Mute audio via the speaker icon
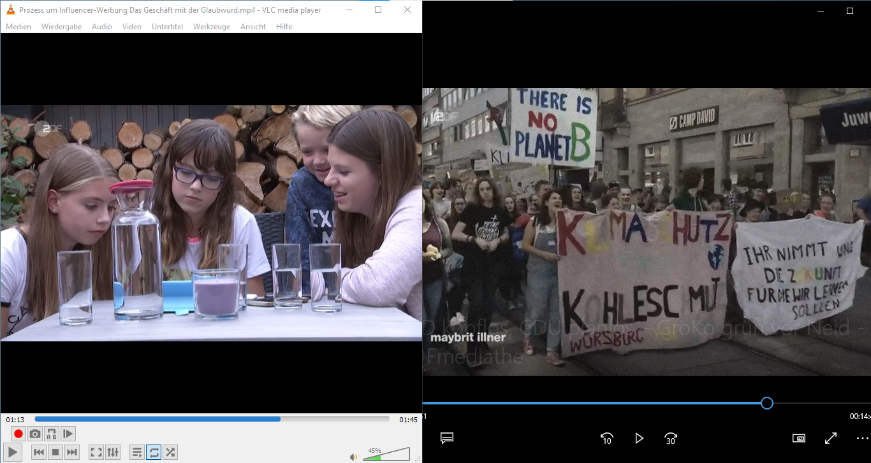Screen dimensions: 871x463 [x=353, y=457]
